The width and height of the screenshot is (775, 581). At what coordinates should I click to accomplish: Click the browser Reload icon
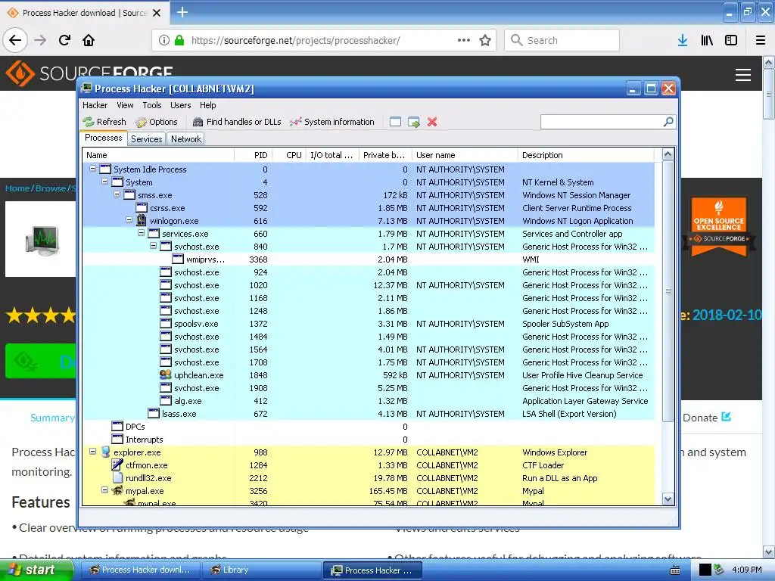(x=64, y=40)
